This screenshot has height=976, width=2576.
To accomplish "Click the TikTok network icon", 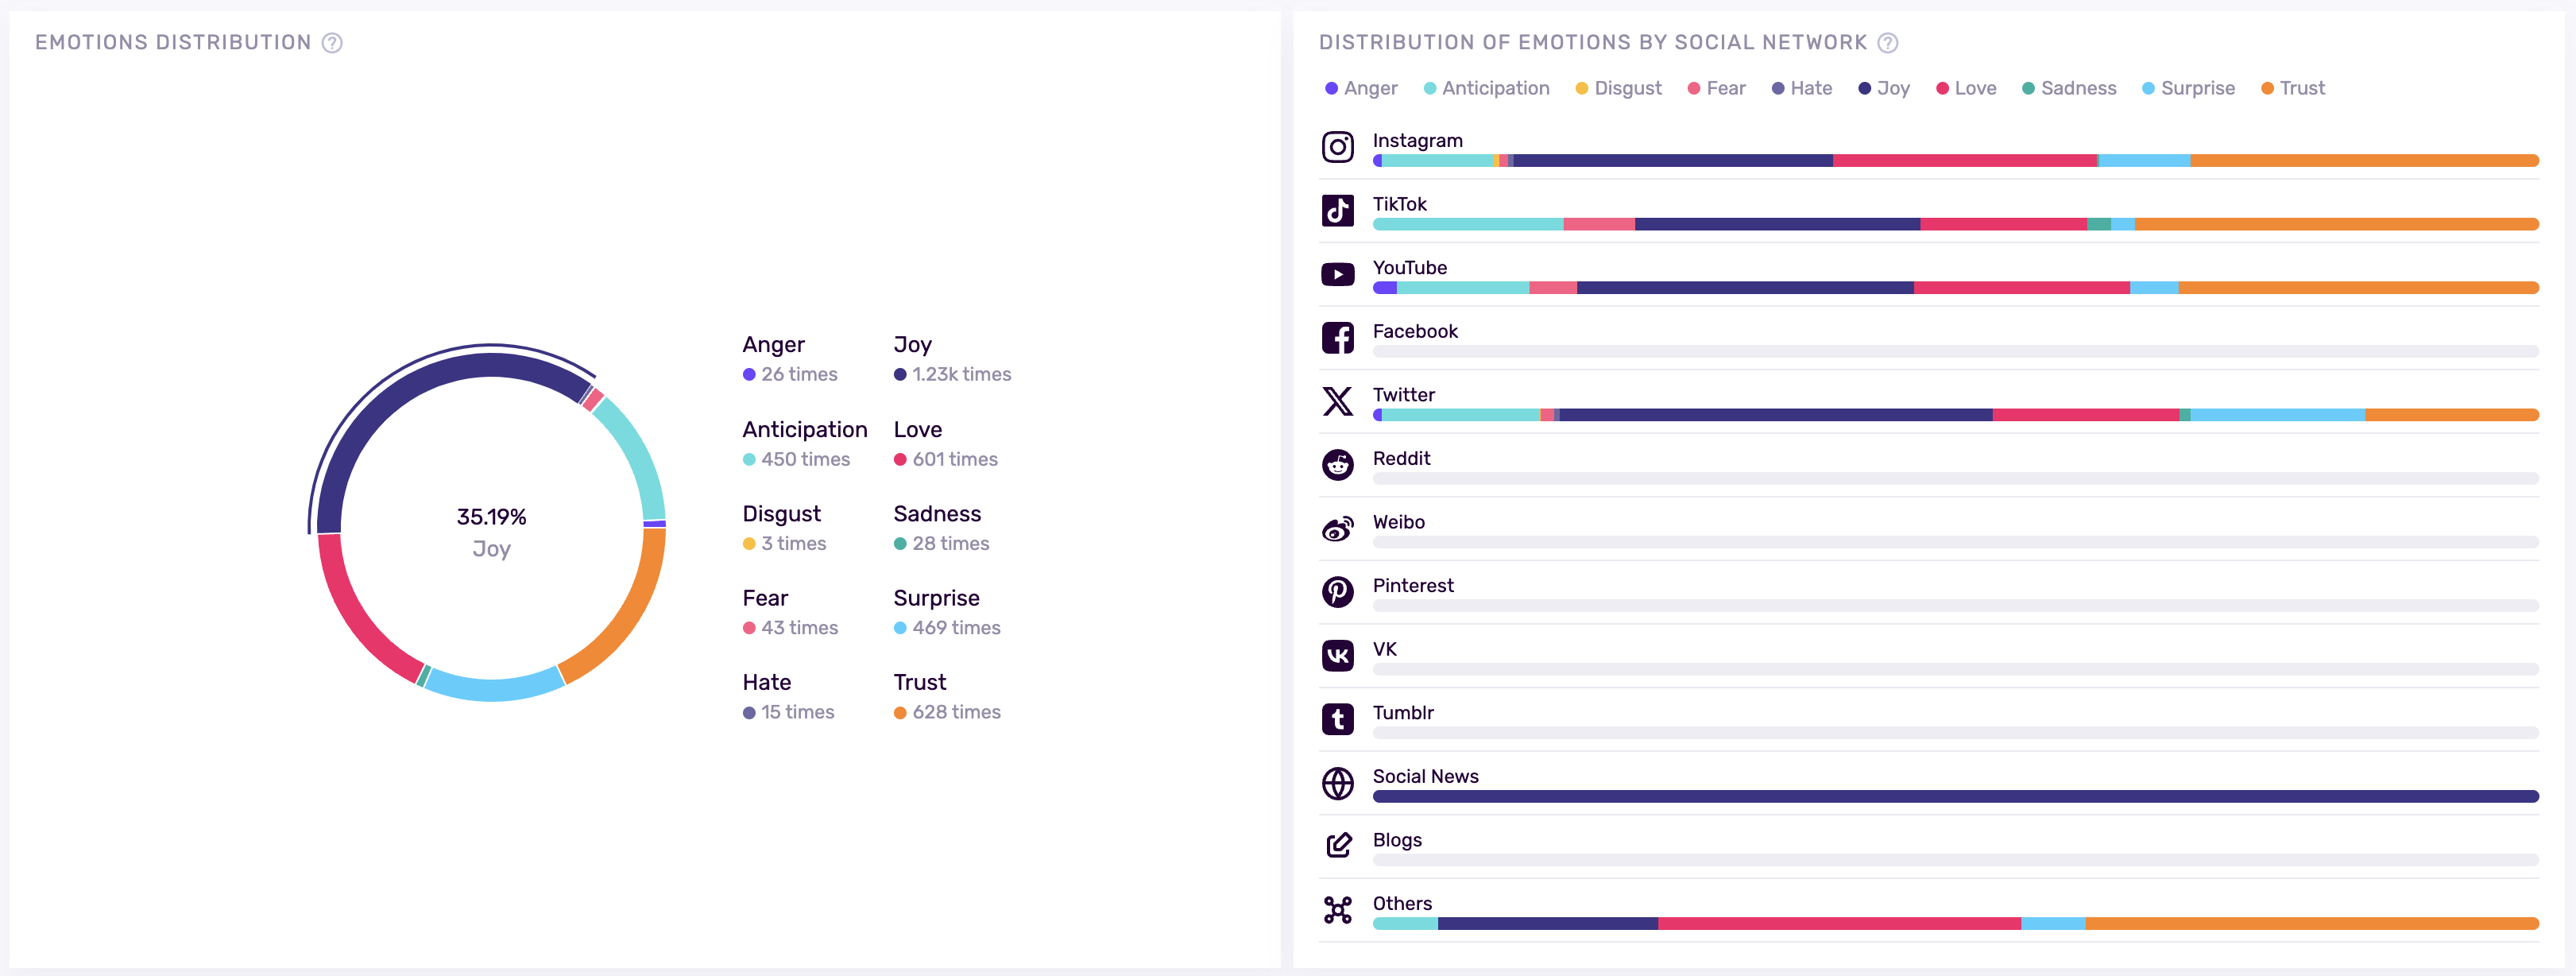I will click(1337, 211).
